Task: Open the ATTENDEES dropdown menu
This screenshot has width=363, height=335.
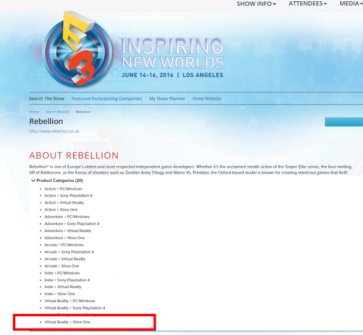Action: coord(307,4)
